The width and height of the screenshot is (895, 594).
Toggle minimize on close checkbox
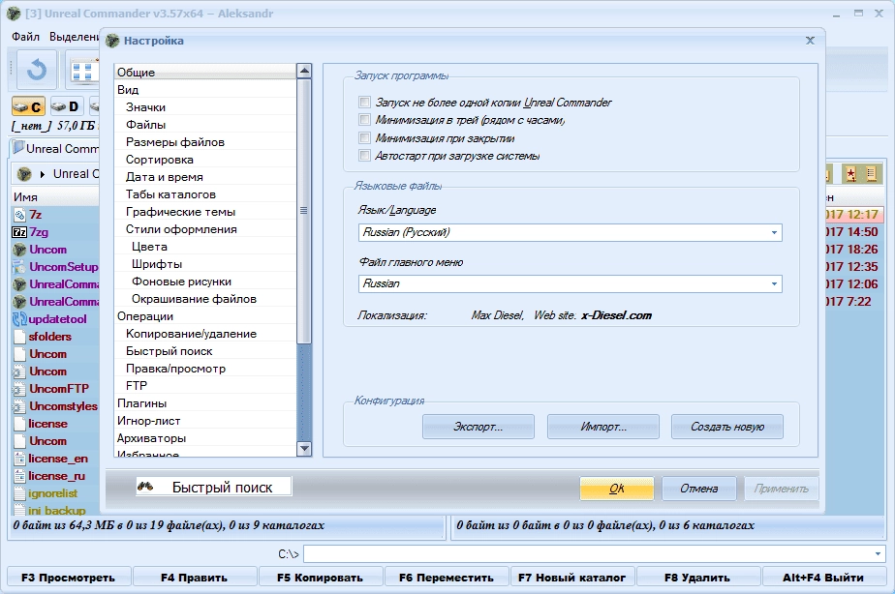click(364, 137)
